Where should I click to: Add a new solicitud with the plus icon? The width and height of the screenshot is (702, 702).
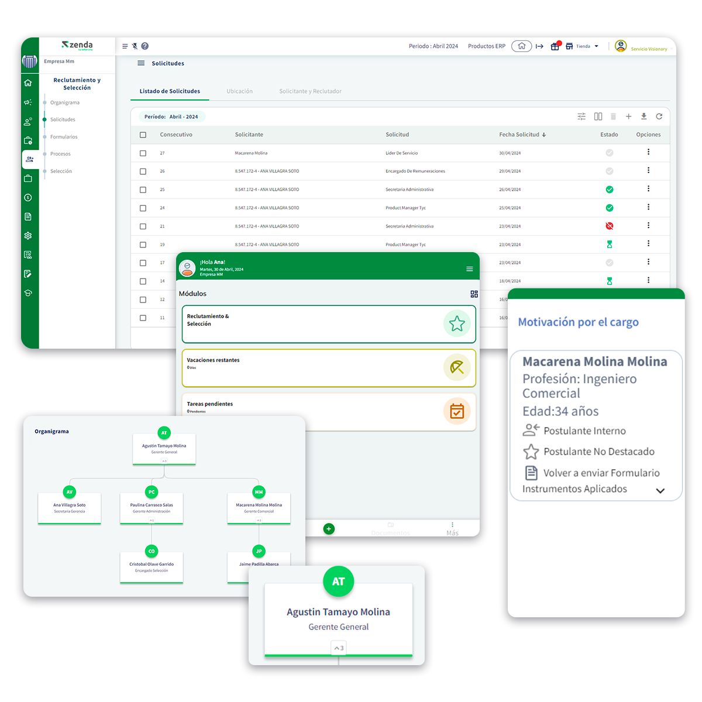coord(628,116)
